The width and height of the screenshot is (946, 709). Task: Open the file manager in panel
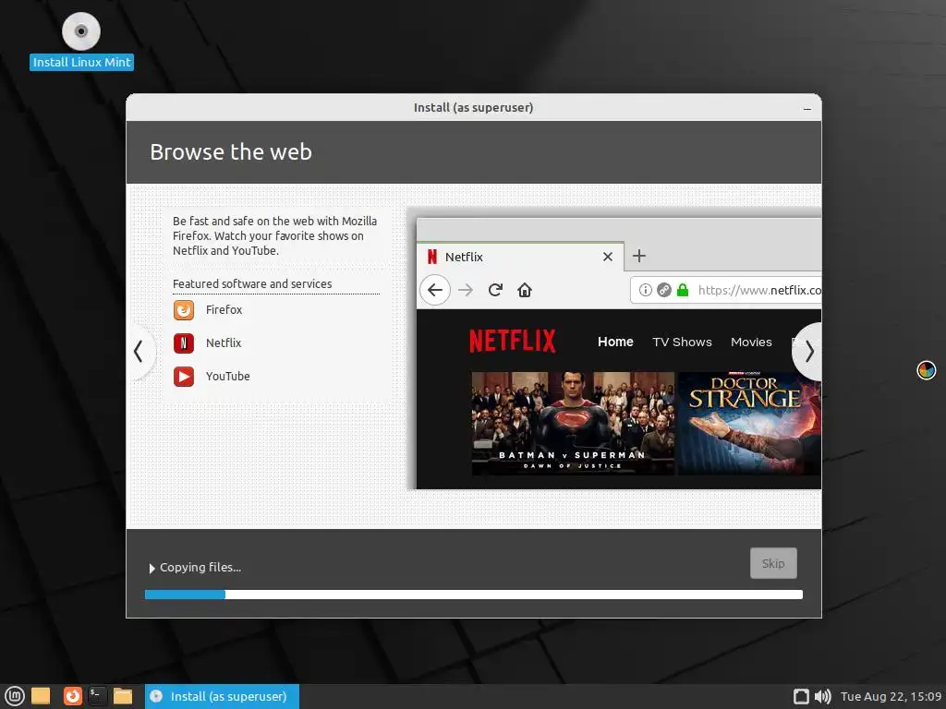[x=123, y=696]
